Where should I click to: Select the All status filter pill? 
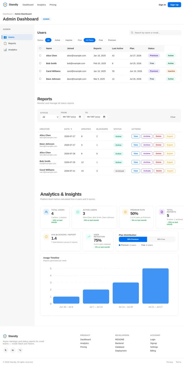[48, 40]
